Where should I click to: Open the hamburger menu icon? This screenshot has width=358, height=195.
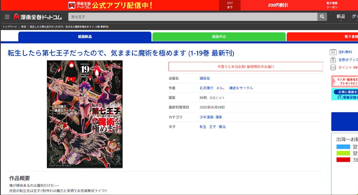pos(7,17)
